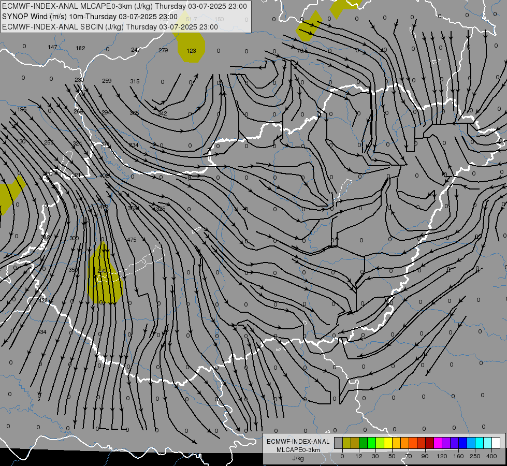Pick the dark red legend swatch

point(429,443)
